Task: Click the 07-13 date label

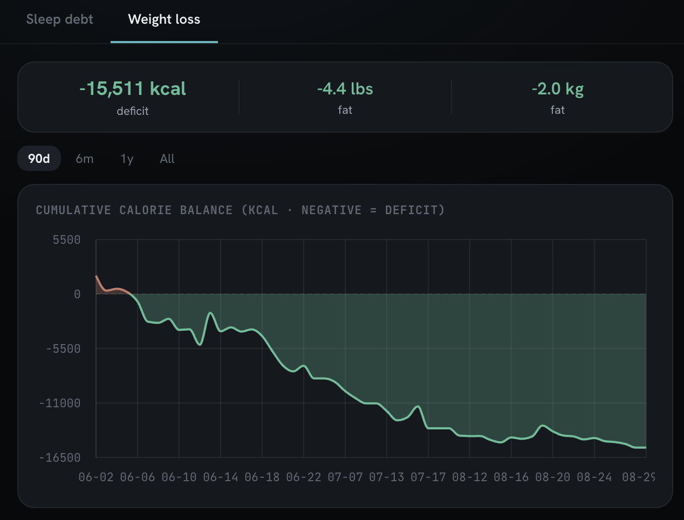Action: [387, 477]
